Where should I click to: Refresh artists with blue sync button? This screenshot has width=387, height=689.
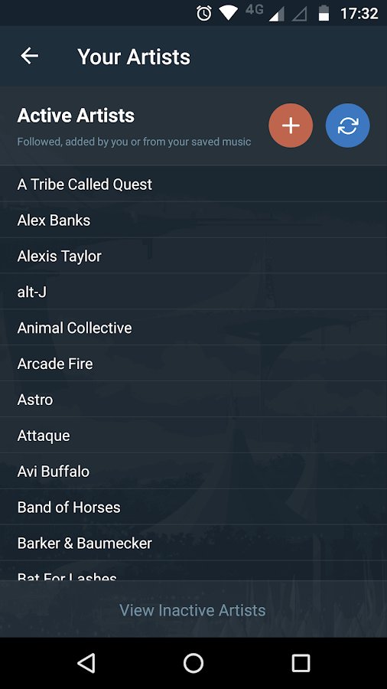pyautogui.click(x=347, y=126)
